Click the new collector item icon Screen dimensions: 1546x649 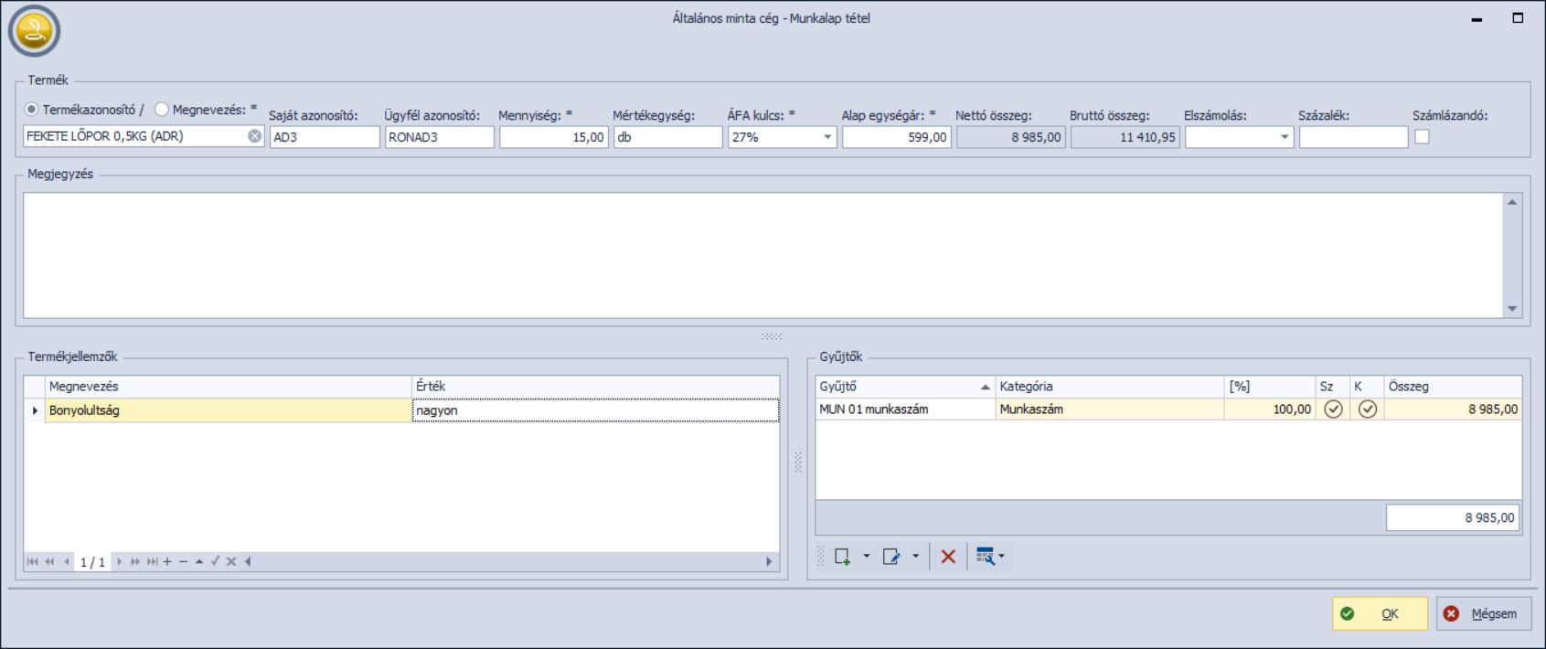(842, 557)
